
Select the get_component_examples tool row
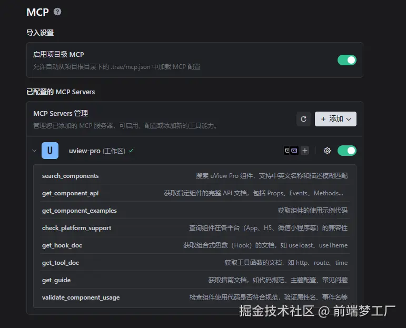195,210
